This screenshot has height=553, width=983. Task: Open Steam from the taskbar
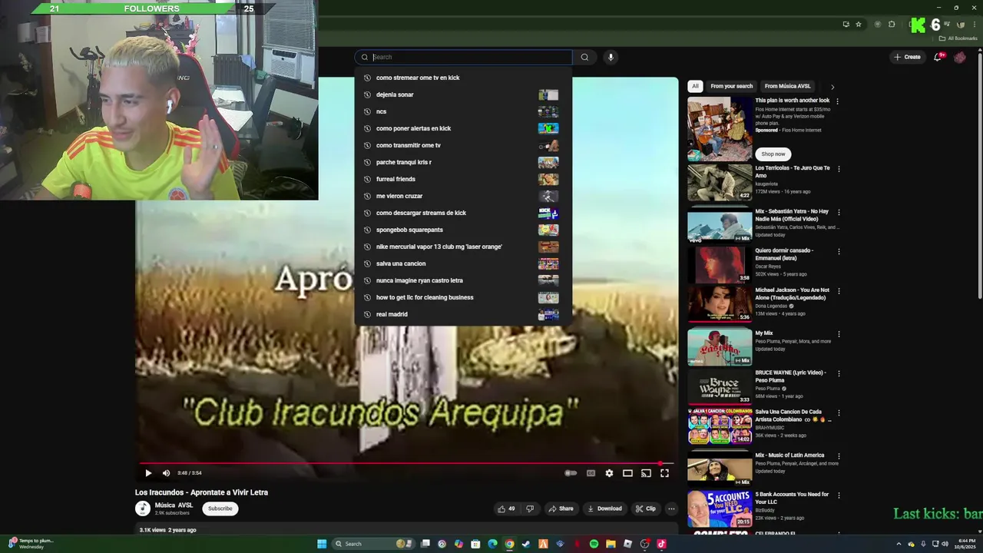coord(526,544)
